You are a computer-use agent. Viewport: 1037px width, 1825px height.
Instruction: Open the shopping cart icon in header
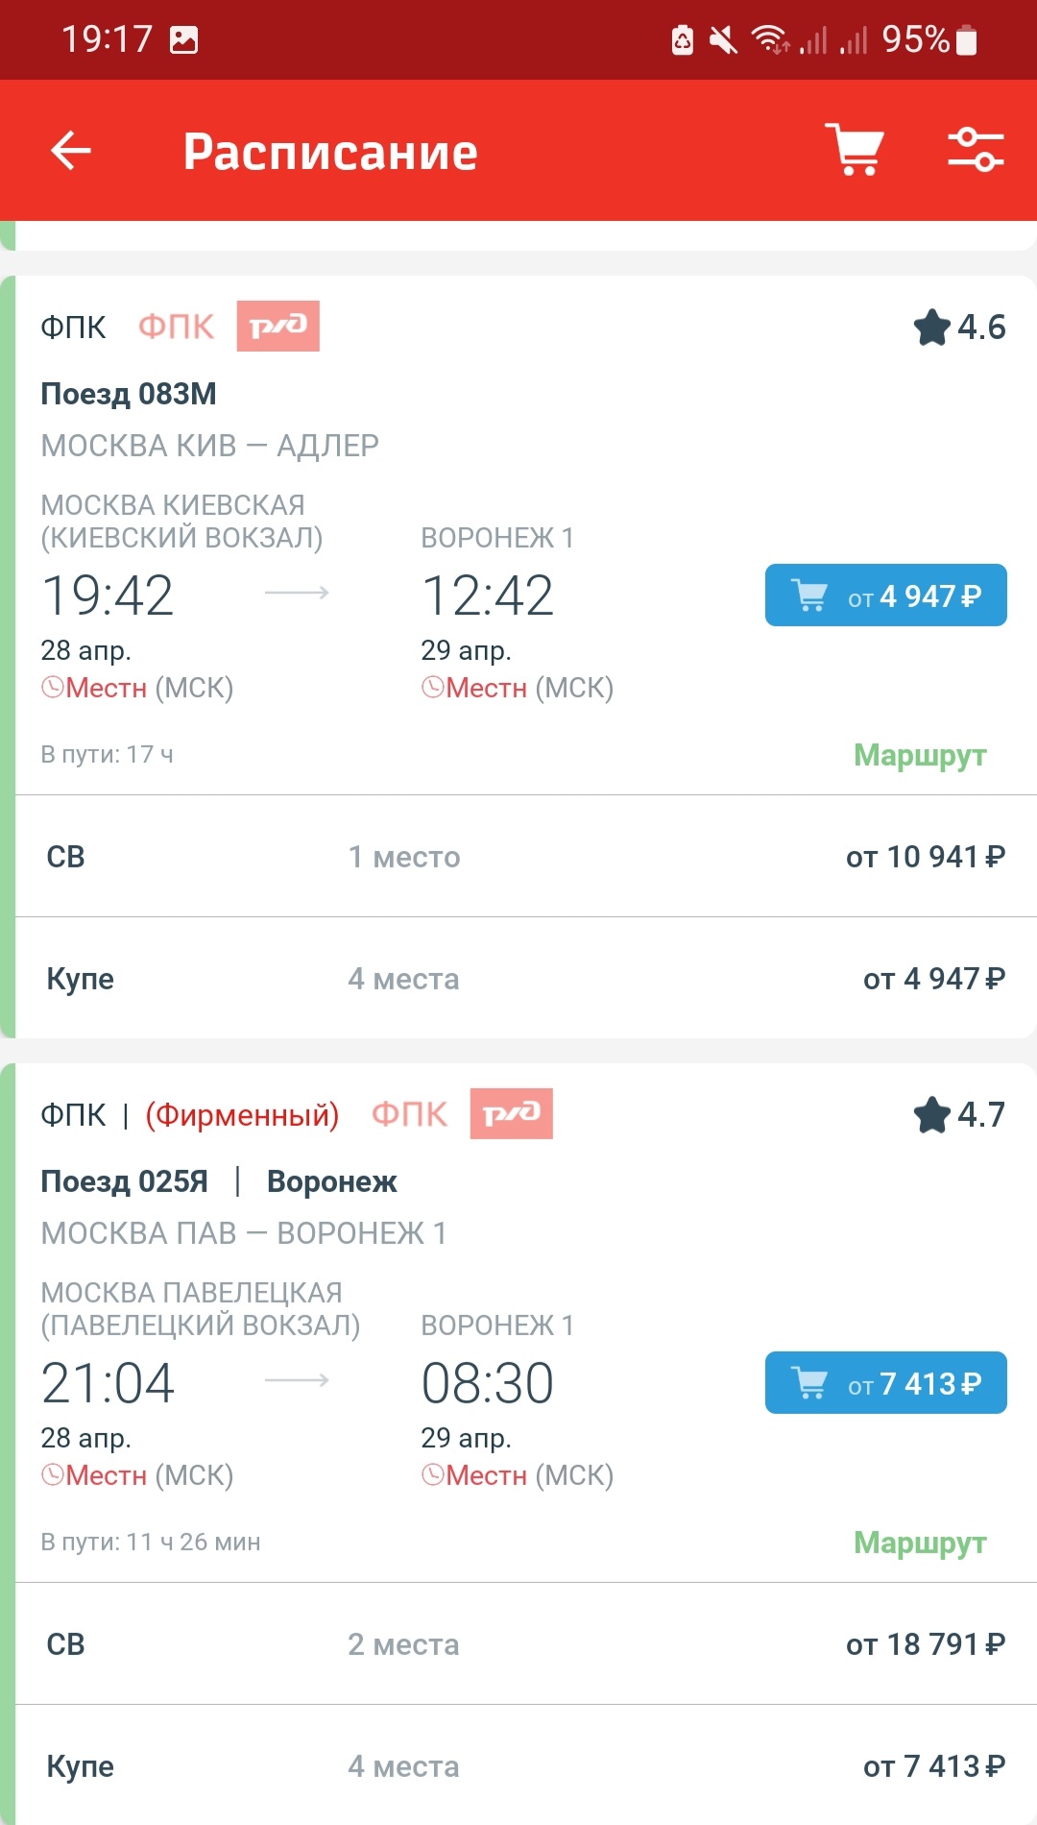tap(855, 150)
